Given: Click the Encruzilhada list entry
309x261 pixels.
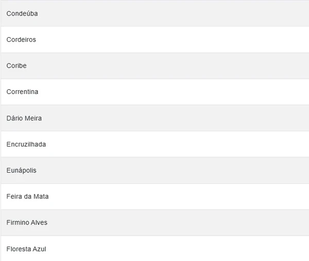Looking at the screenshot, I should [154, 144].
